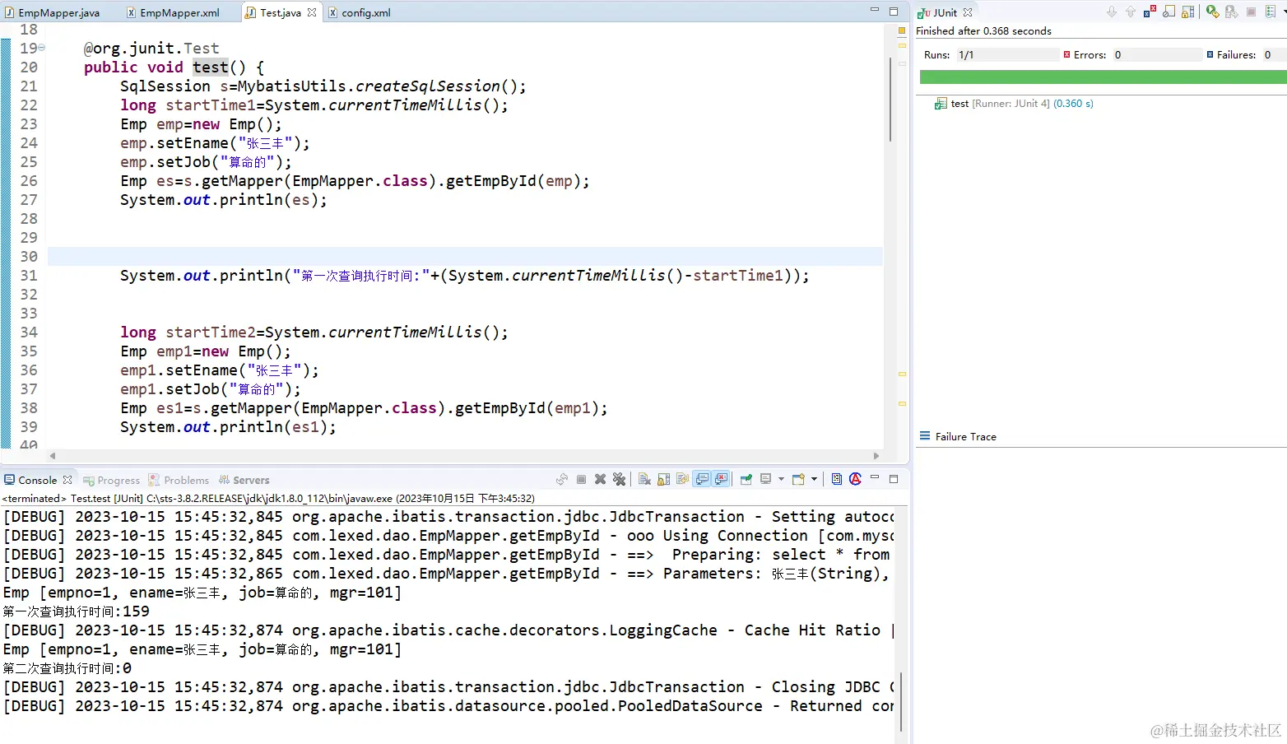
Task: Close the Test.java editor tab
Action: 312,12
